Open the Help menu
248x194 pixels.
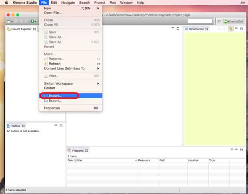click(x=140, y=2)
